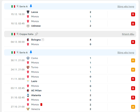Open the Monza vs Venezia match row

click(70, 107)
